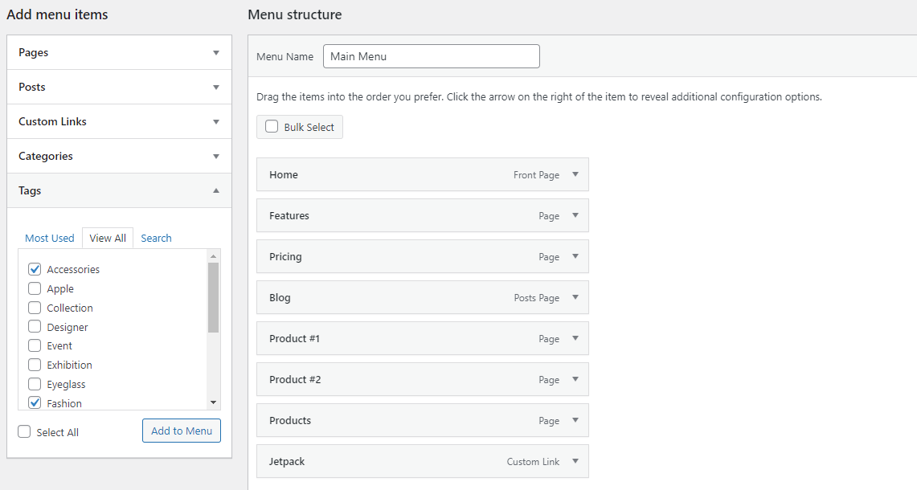Check the Designer tag

(x=34, y=327)
